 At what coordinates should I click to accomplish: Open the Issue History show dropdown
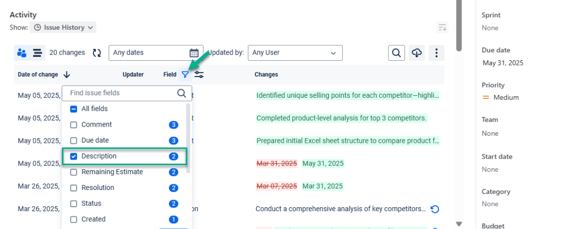click(x=63, y=27)
